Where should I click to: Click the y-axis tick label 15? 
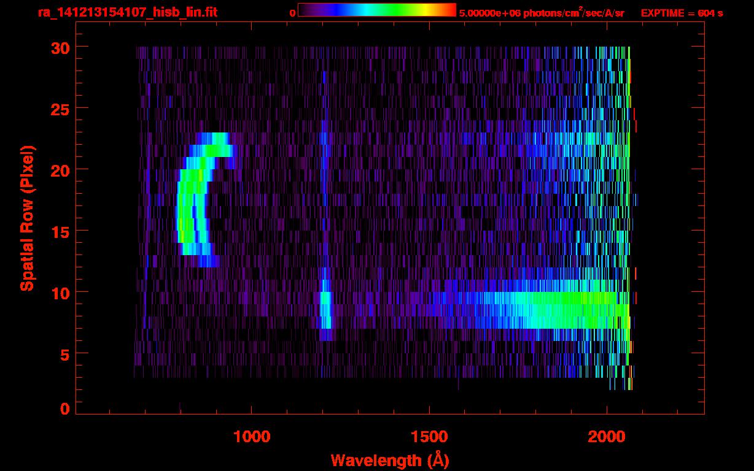(x=59, y=231)
